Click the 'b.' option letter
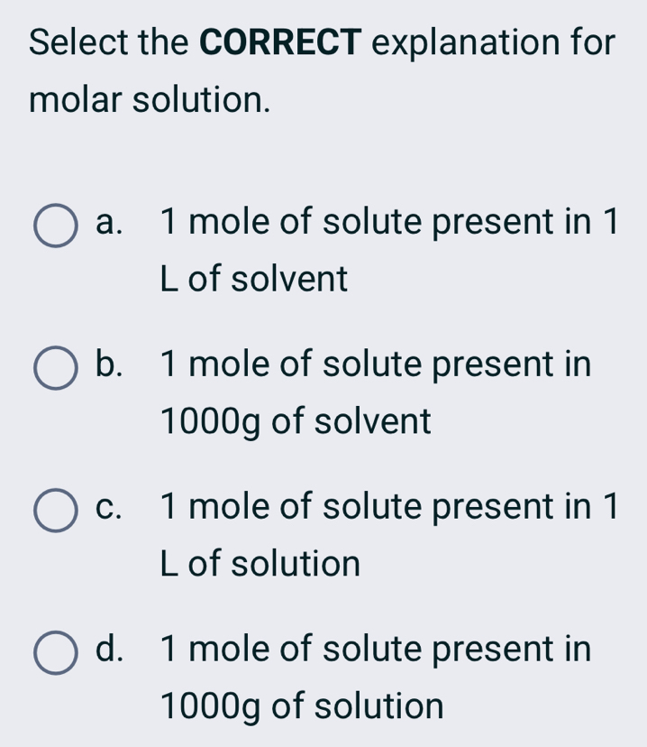 coord(110,365)
